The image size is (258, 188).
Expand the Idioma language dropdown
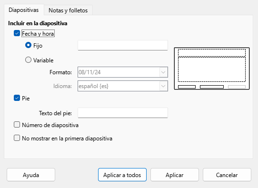click(123, 86)
